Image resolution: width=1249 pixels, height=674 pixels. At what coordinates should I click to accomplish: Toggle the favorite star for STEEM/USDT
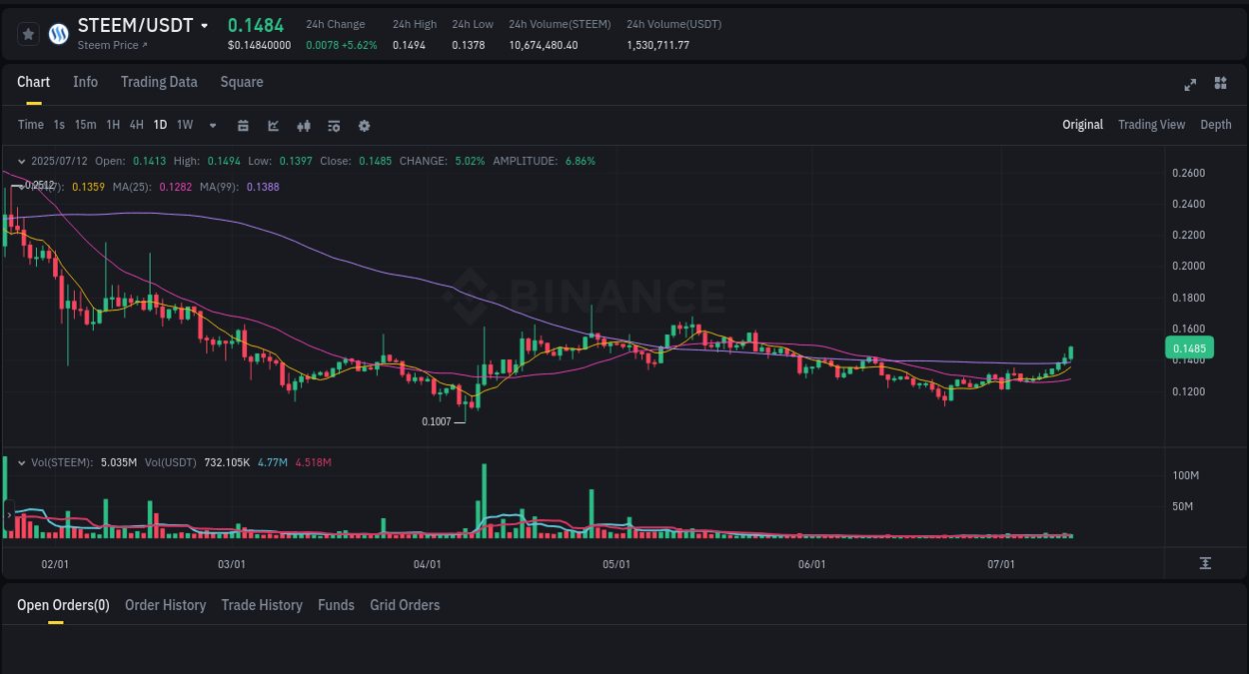pos(27,33)
